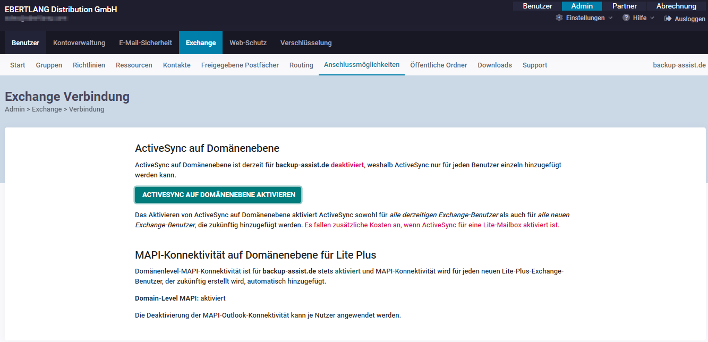Open the Verschlüsselung section
The width and height of the screenshot is (708, 342).
point(306,43)
